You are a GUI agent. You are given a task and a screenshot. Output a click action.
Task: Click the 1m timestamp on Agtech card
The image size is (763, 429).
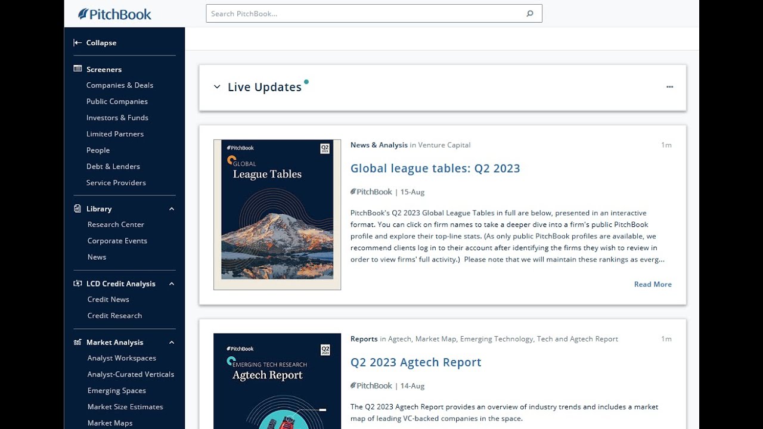(666, 339)
